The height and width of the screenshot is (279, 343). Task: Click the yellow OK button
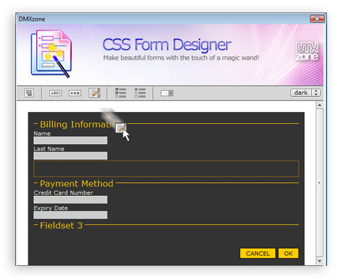tap(288, 253)
